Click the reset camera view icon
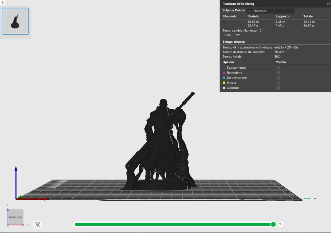Viewport: 331px width, 233px height. pyautogui.click(x=37, y=225)
